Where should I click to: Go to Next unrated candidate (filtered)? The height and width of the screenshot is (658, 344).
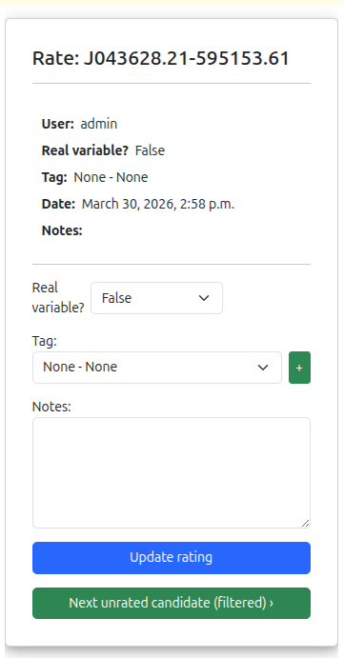pyautogui.click(x=172, y=603)
